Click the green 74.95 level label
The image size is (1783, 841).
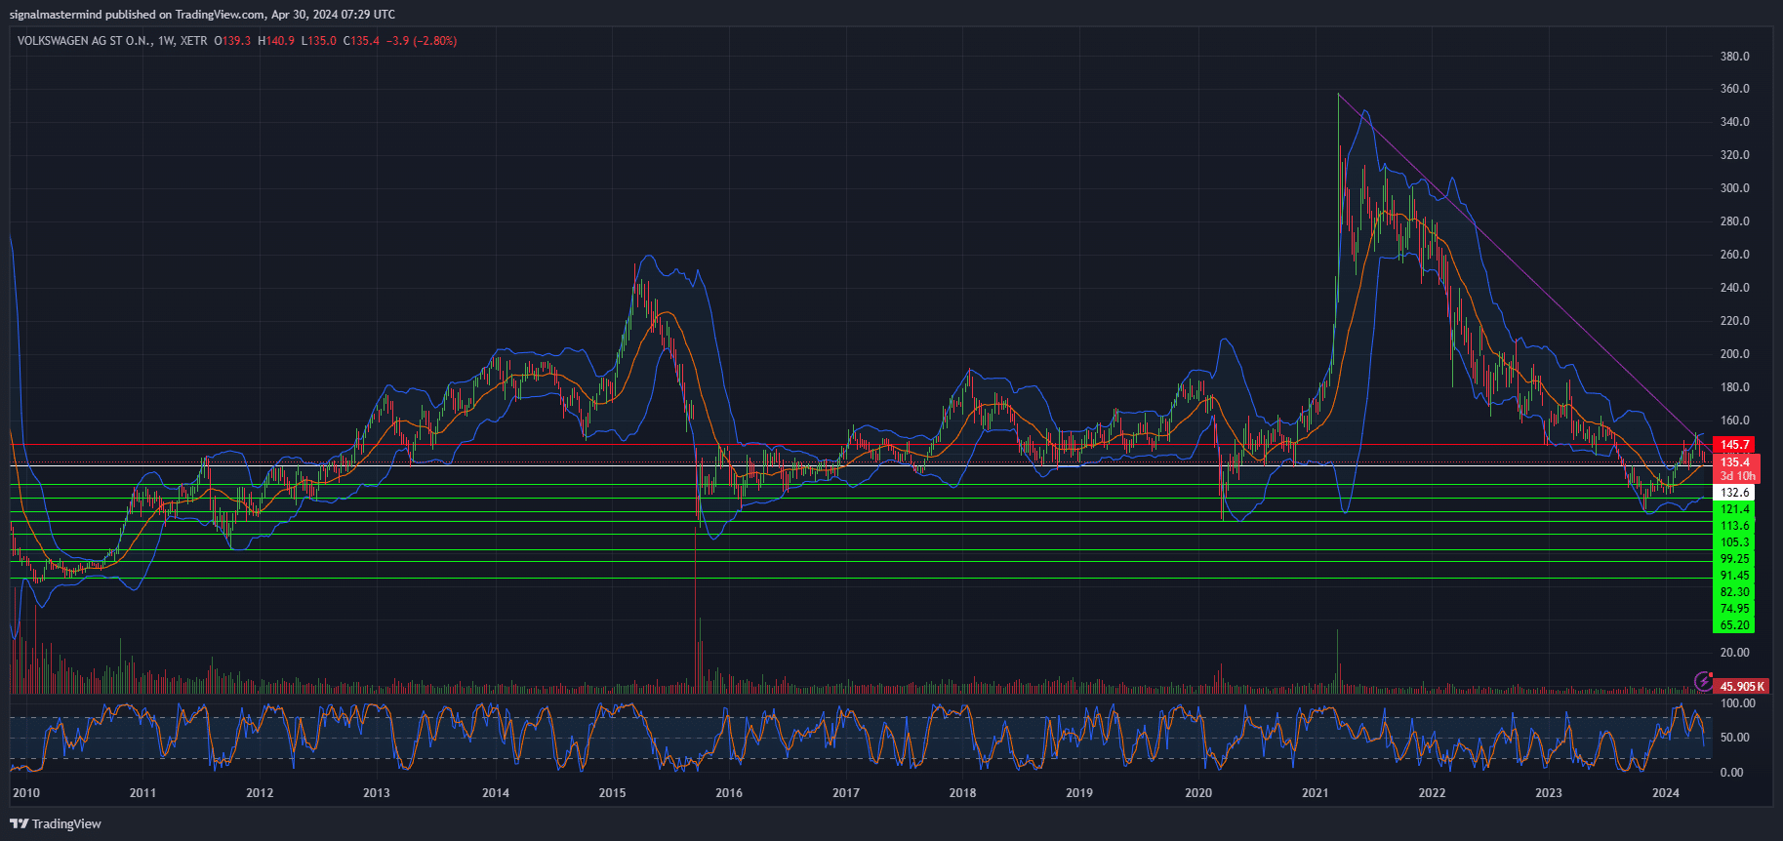point(1734,609)
